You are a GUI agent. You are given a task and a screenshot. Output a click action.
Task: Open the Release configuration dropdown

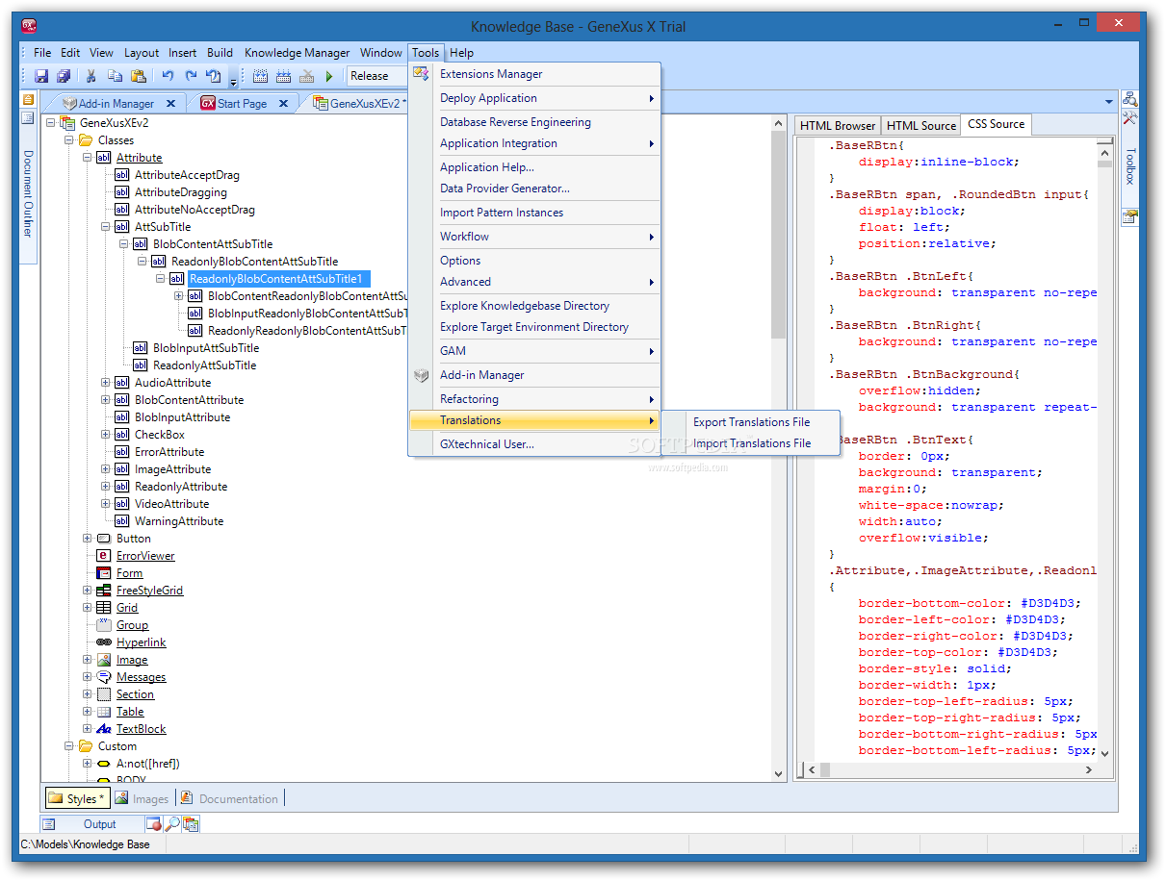[377, 76]
